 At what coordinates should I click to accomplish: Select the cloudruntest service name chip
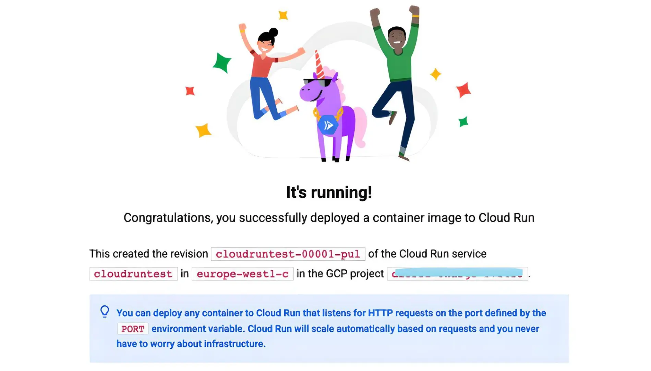[x=133, y=274]
